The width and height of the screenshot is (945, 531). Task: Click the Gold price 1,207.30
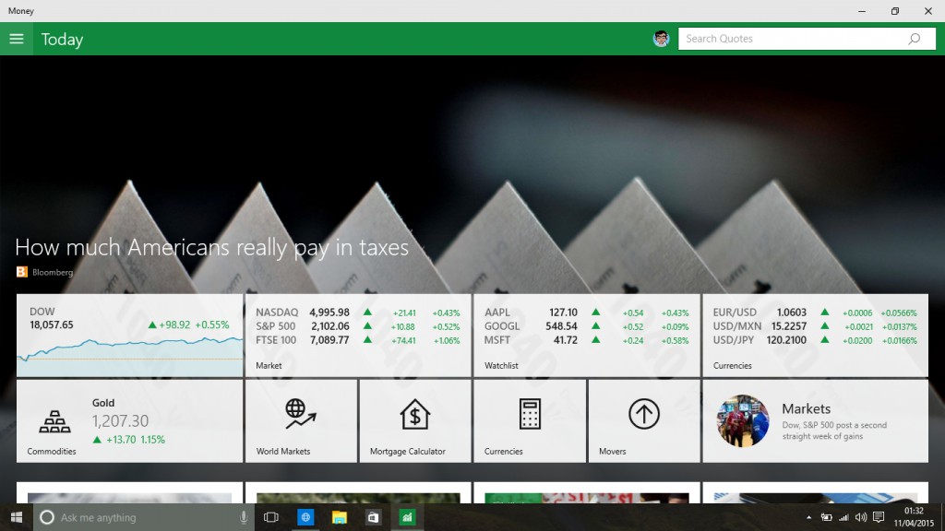(120, 420)
